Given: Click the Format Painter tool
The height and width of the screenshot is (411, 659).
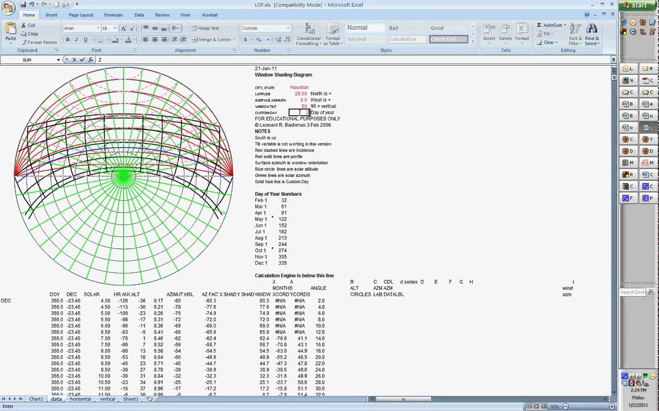Looking at the screenshot, I should (x=39, y=42).
